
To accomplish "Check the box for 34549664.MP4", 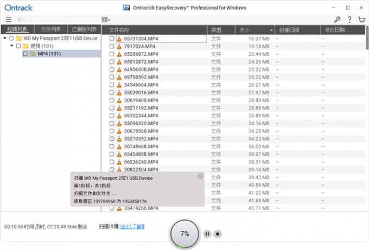I will point(112,85).
